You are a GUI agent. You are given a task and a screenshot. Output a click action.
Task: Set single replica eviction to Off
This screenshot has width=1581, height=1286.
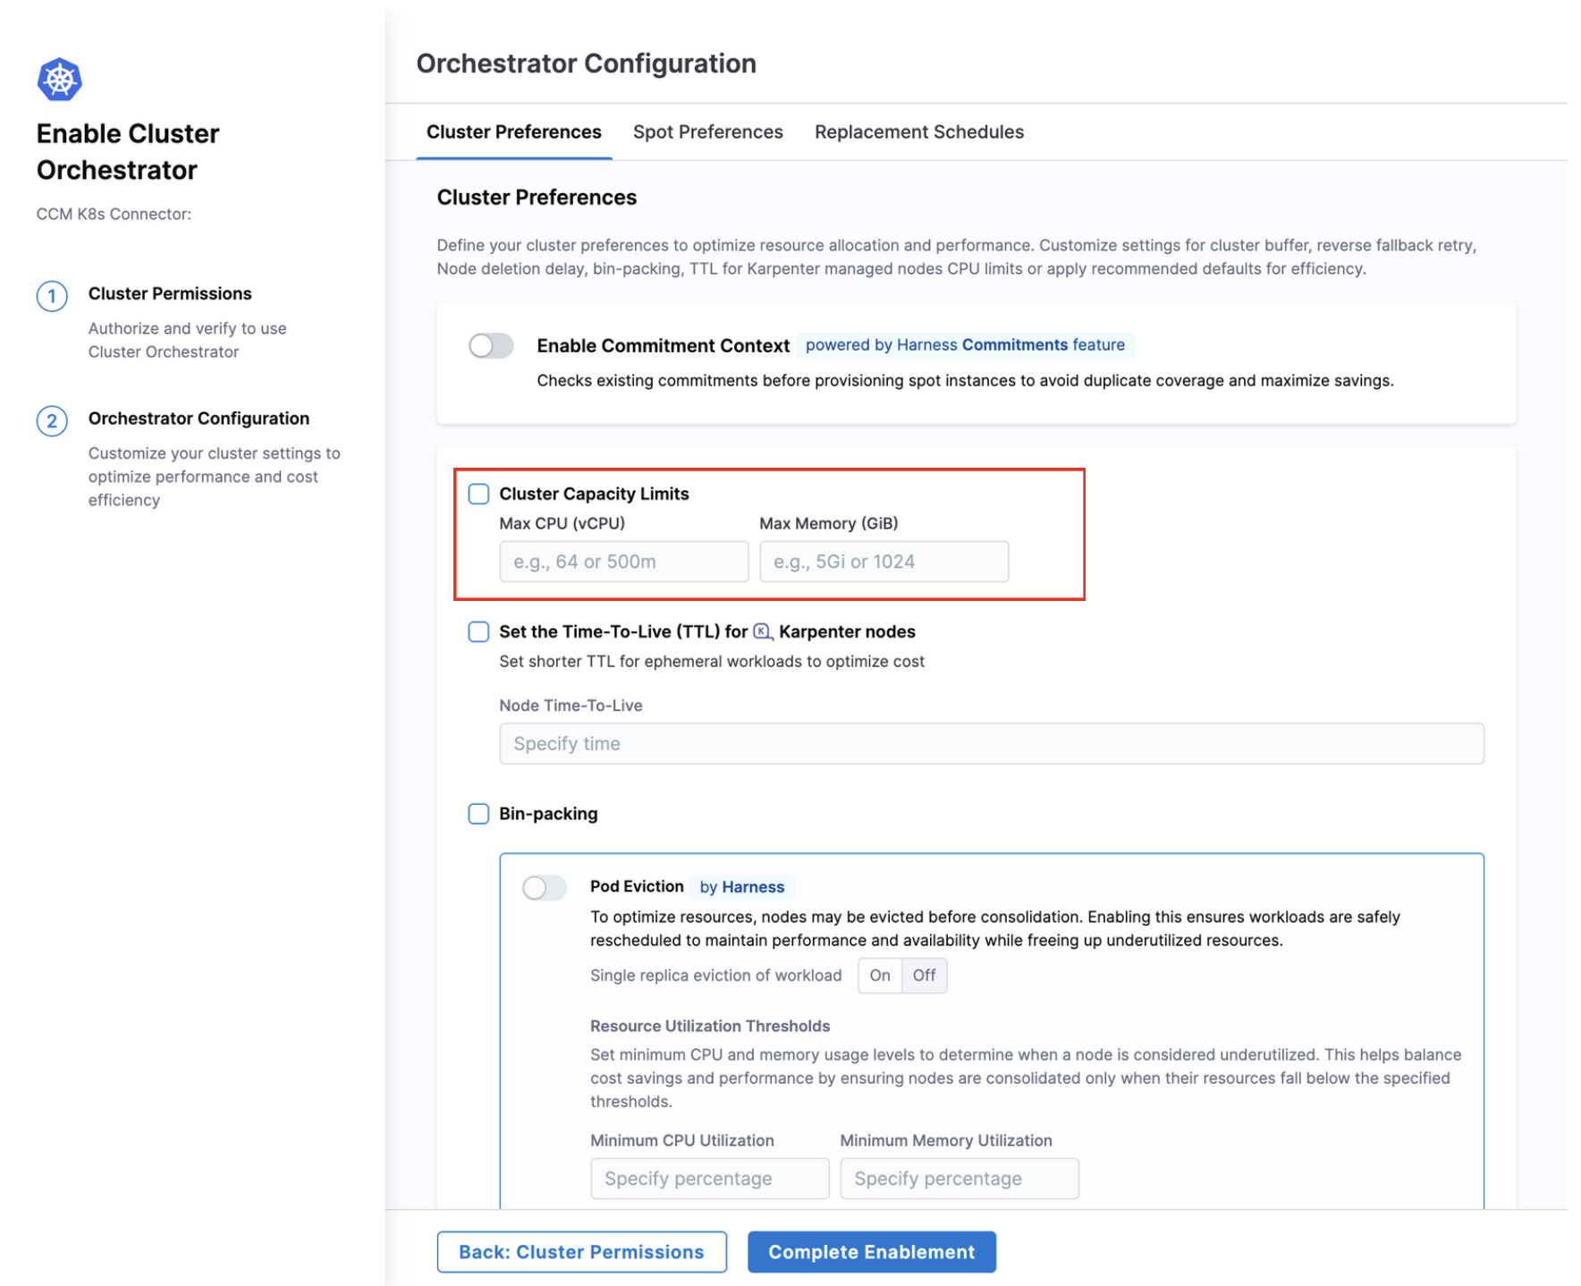924,976
